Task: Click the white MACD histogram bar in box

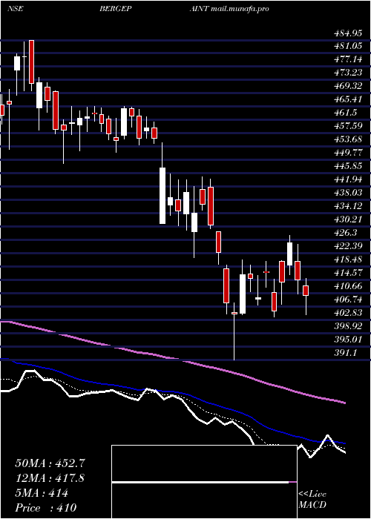Action: 200,482
